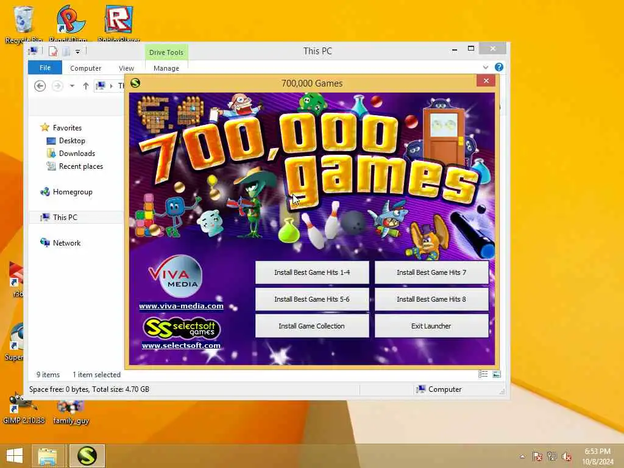Click the volume tray icon
The image size is (624, 468).
567,456
